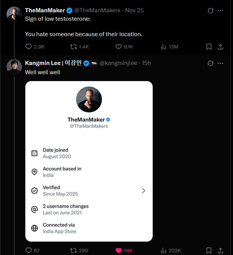This screenshot has height=255, width=233.
Task: Open Grok icon on TheManMaker's tweet
Action: 210,10
